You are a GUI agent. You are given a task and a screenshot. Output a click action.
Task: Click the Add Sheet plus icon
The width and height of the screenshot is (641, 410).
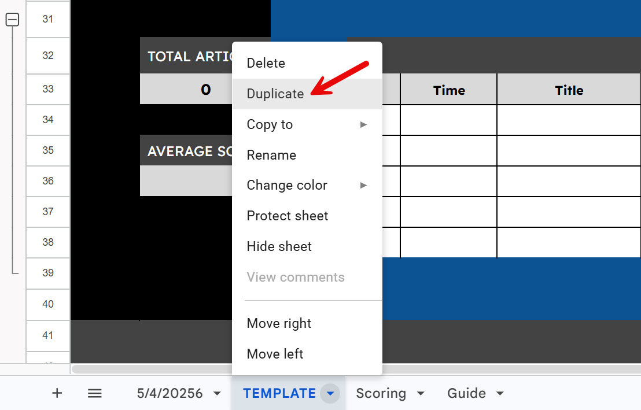[x=57, y=393]
